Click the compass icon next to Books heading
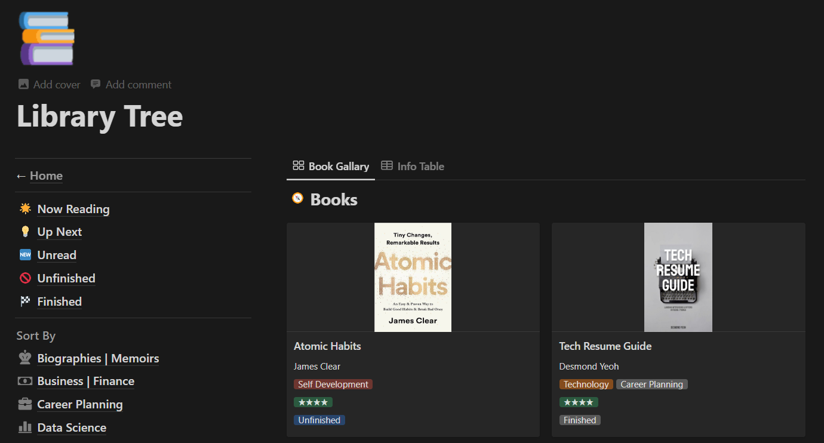 pos(297,198)
